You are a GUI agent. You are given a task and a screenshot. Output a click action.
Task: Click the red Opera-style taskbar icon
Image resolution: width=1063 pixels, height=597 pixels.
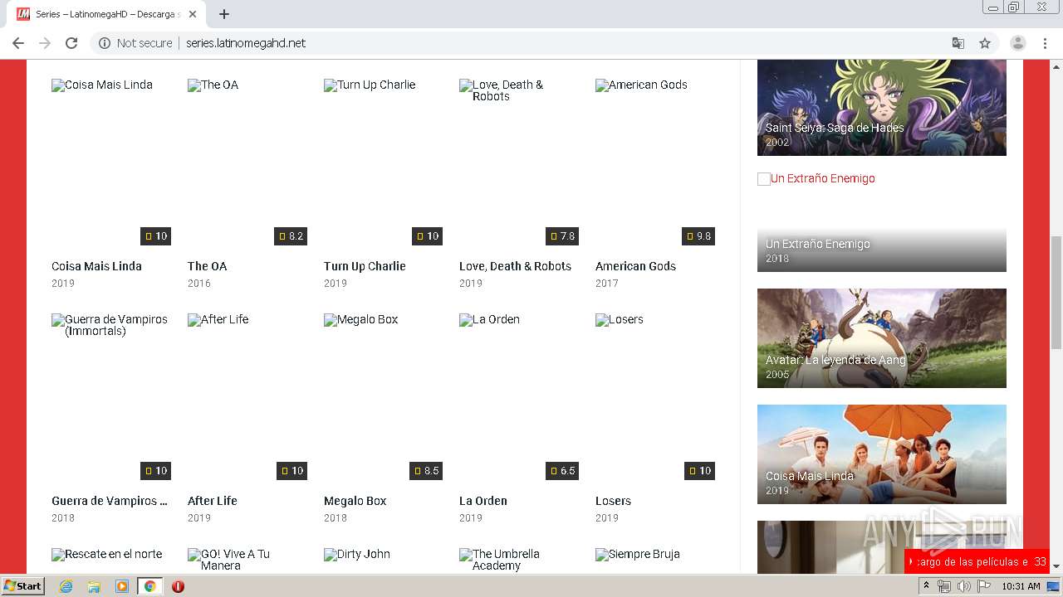point(178,586)
